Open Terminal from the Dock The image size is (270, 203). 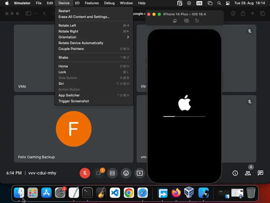pyautogui.click(x=88, y=193)
